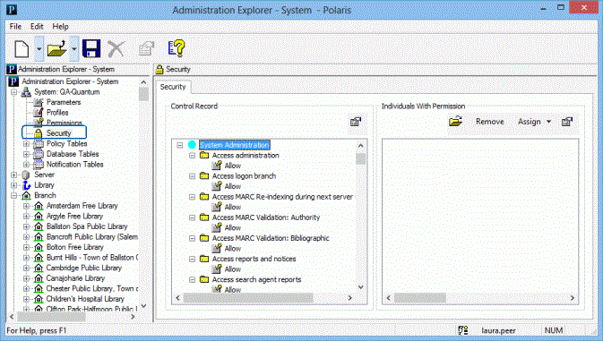Select Access MARC Re-indexing during next server

pos(282,197)
